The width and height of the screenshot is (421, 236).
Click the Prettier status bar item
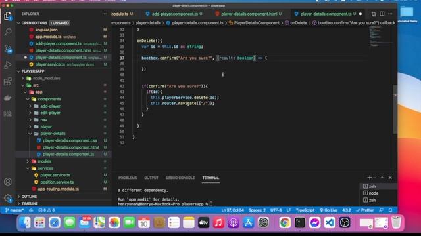click(364, 210)
